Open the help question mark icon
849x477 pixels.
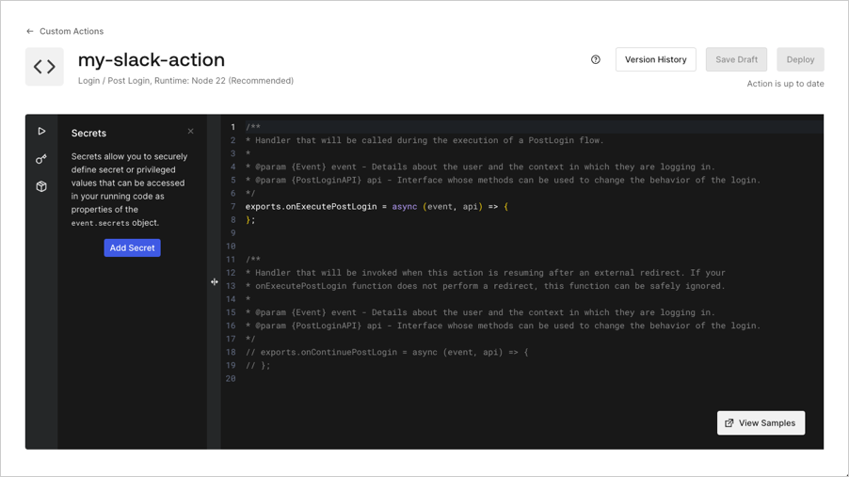click(x=596, y=59)
